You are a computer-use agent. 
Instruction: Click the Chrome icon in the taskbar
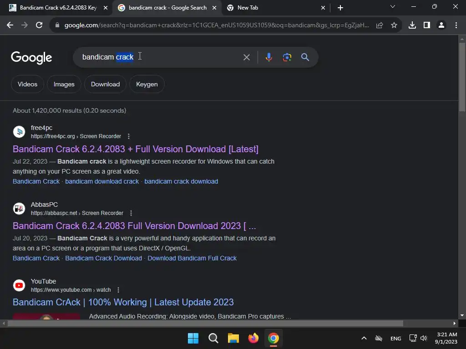click(x=274, y=338)
